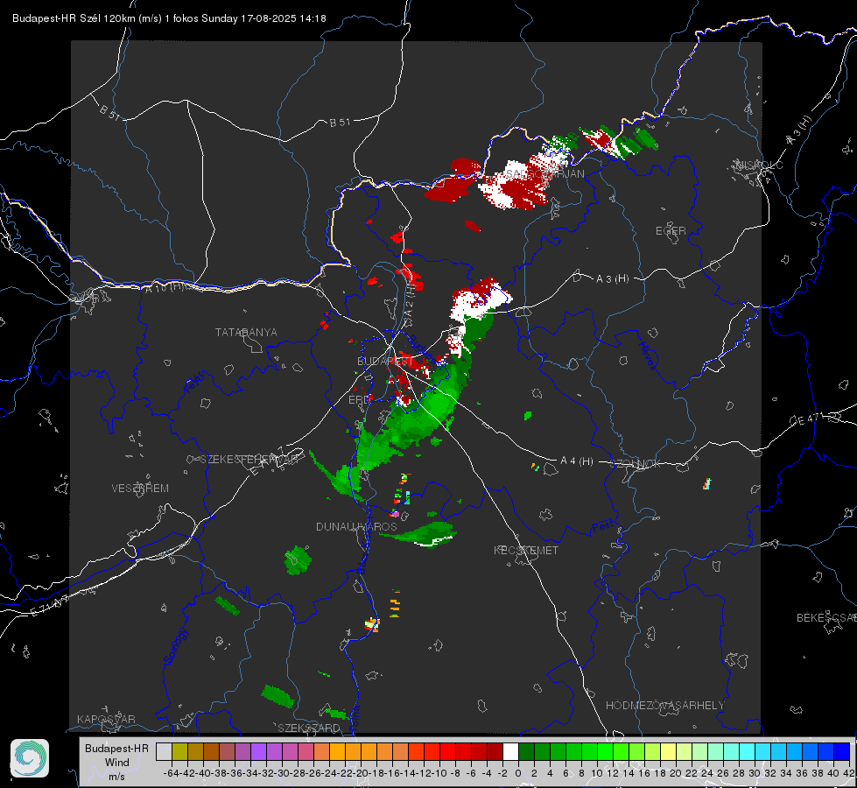This screenshot has height=788, width=857.
Task: Click the blue 'Pest' county label
Action: pos(605,526)
